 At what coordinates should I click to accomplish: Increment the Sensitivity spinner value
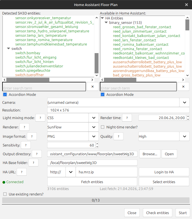(97, 143)
